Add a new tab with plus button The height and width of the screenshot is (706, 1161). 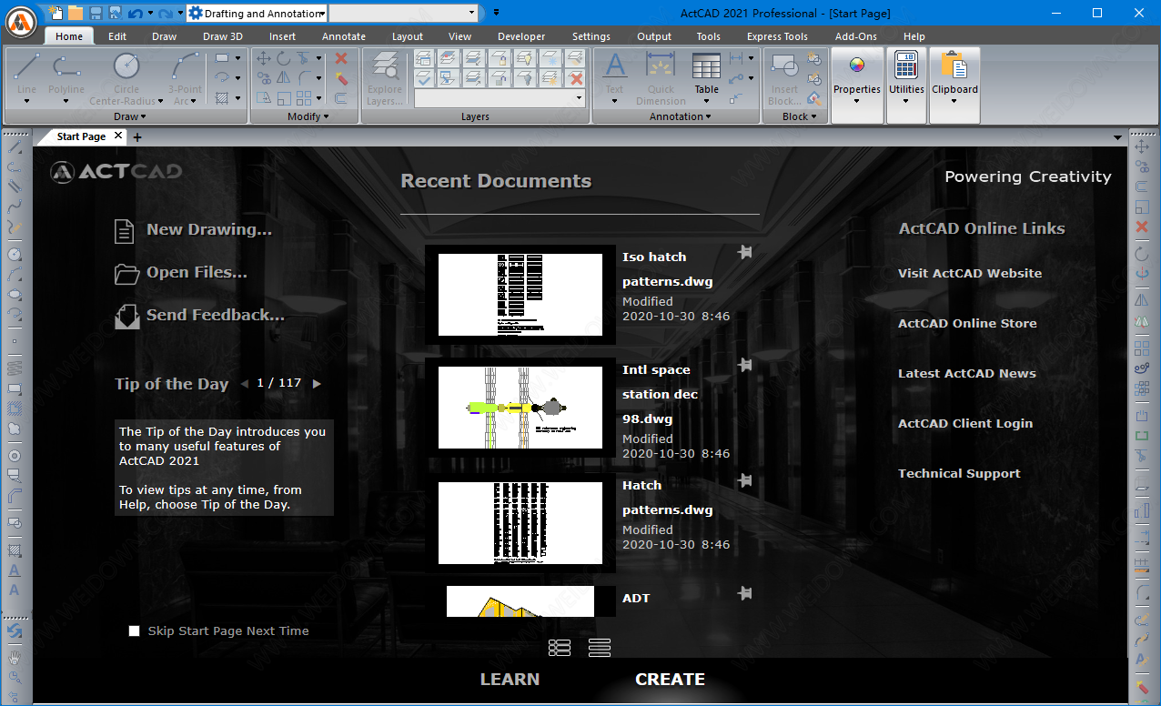coord(137,137)
